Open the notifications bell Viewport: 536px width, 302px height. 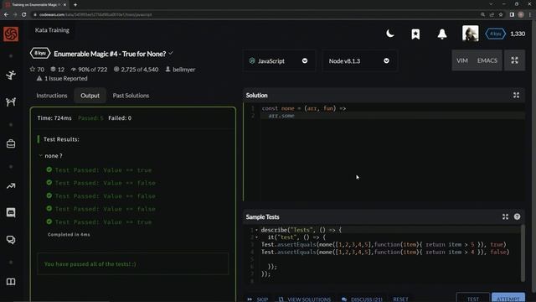[442, 34]
